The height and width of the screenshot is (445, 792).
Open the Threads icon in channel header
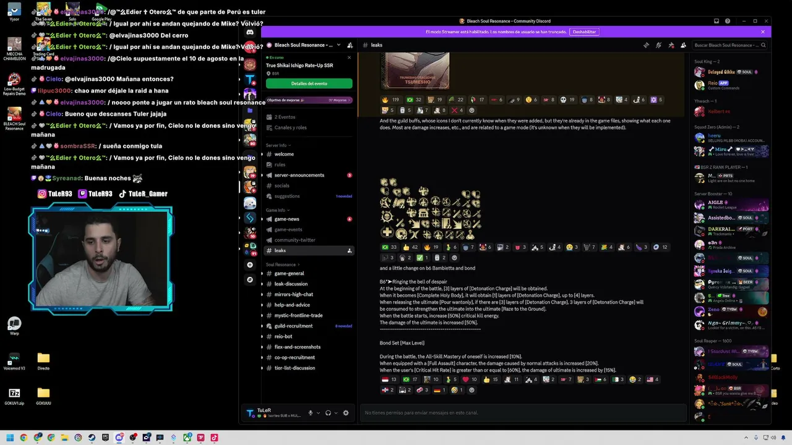[646, 45]
